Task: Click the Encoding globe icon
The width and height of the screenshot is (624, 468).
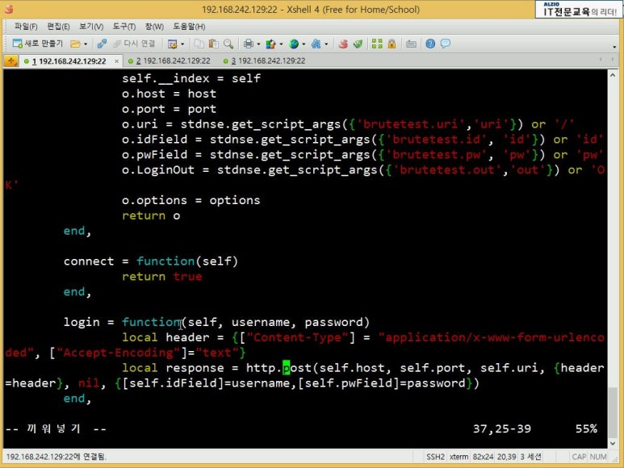Action: coord(294,44)
